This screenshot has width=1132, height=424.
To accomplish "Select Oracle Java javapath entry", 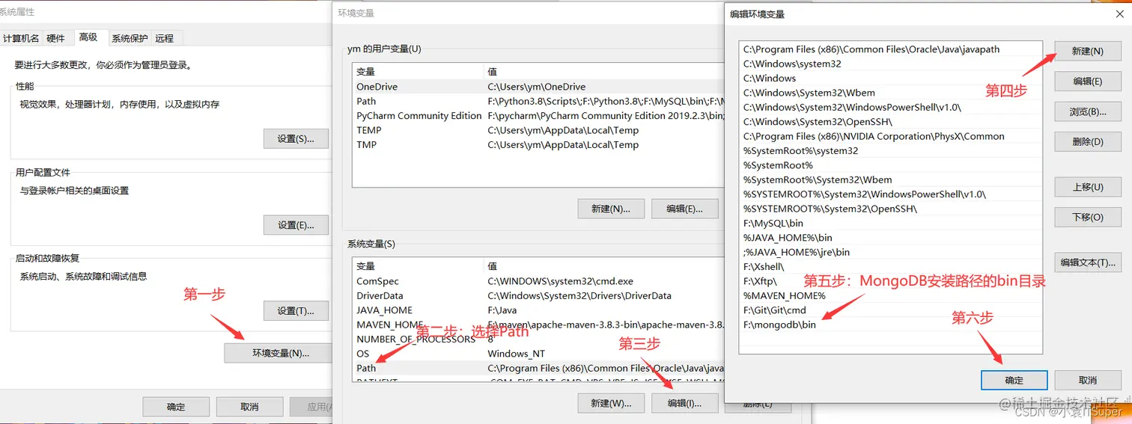I will tap(890, 49).
